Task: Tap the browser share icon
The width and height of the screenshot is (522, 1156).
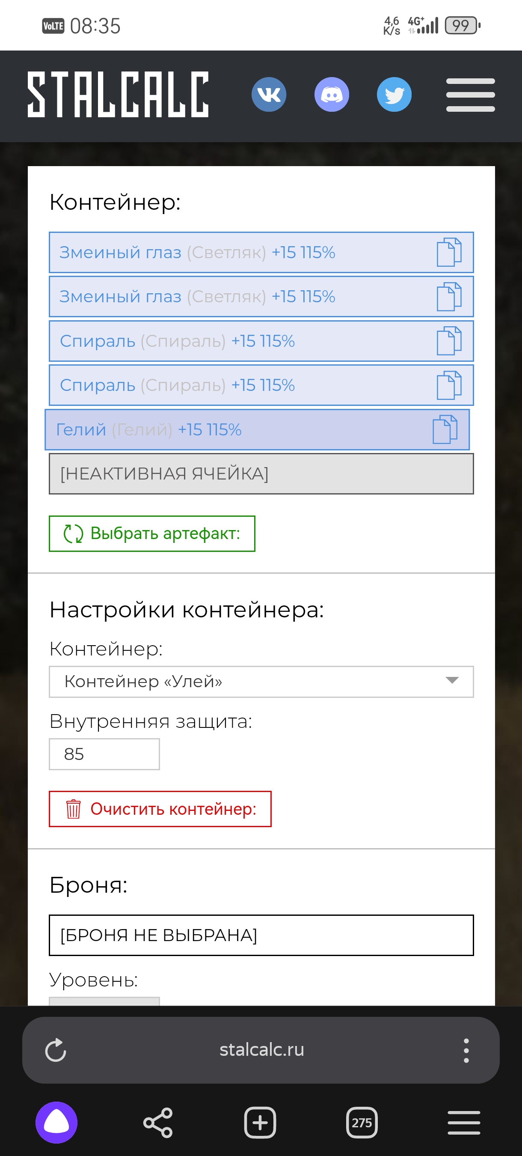Action: [158, 1123]
